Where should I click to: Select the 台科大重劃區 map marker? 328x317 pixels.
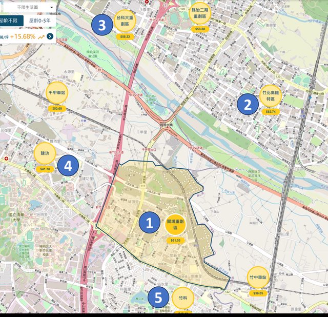click(125, 21)
